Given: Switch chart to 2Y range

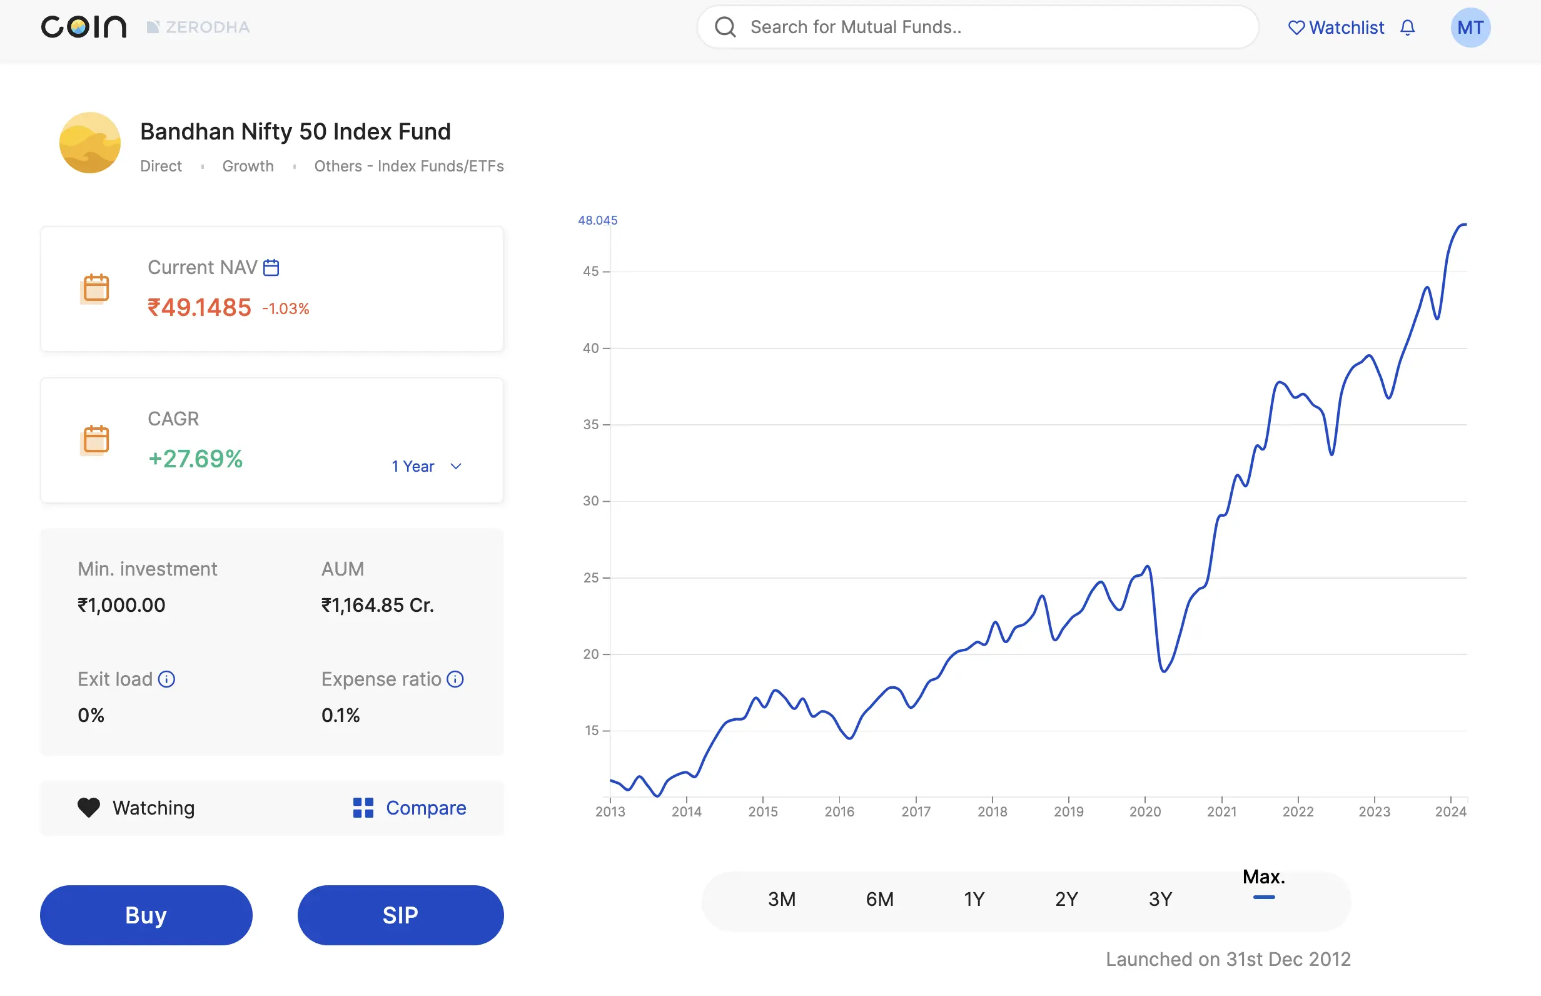Looking at the screenshot, I should [1066, 899].
